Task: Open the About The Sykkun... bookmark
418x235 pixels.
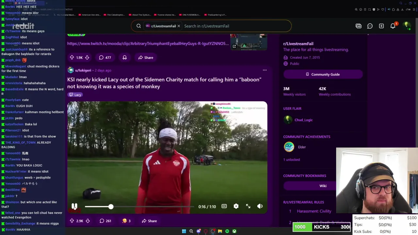Action: coord(140,15)
